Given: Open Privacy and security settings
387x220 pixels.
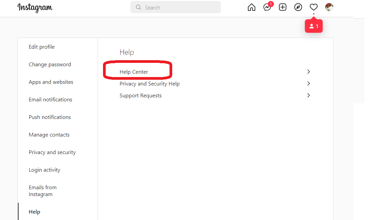Looking at the screenshot, I should click(x=52, y=152).
